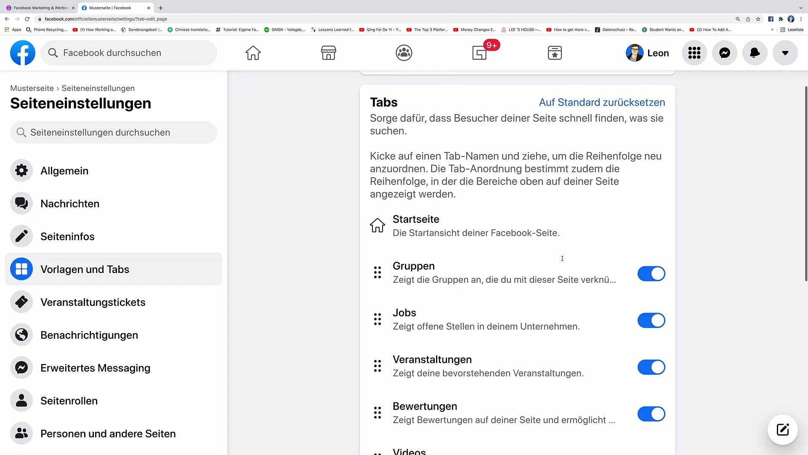This screenshot has width=808, height=455.
Task: Click the Jobs tab name
Action: click(404, 313)
